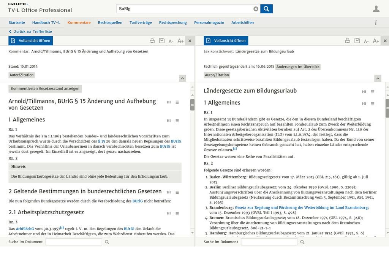Open Arbeitshilfen tab

click(243, 22)
